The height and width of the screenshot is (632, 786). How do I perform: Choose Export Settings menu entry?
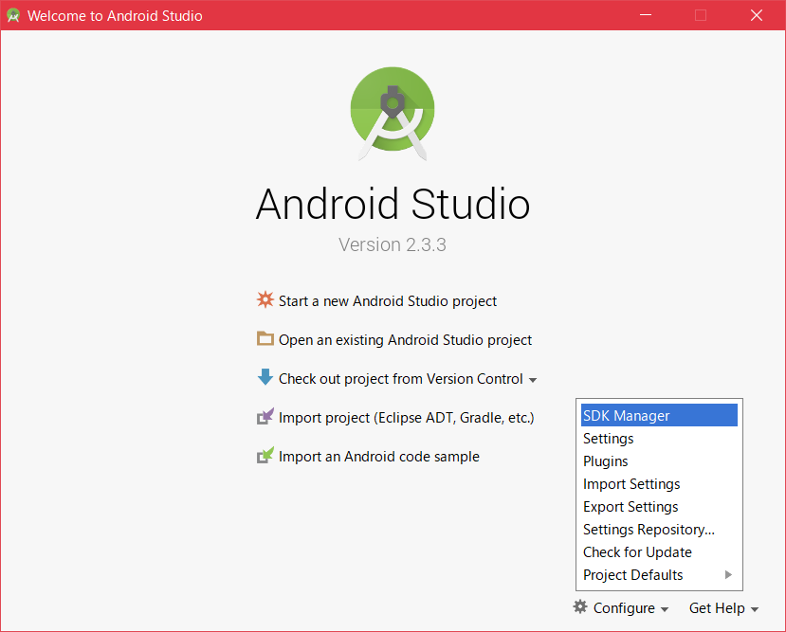pyautogui.click(x=659, y=506)
